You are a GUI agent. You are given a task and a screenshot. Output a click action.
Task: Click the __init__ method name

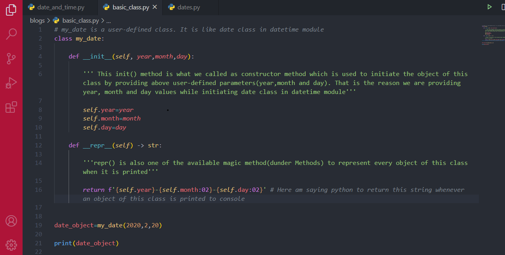coord(97,56)
